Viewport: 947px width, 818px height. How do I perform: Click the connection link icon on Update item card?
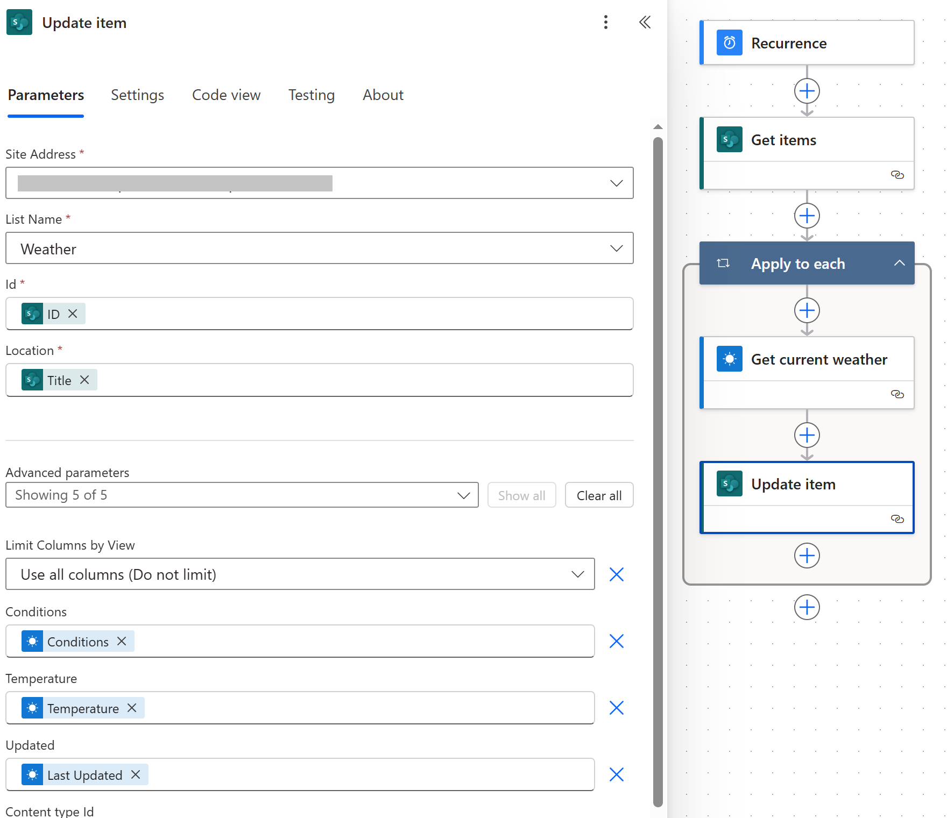pos(897,519)
